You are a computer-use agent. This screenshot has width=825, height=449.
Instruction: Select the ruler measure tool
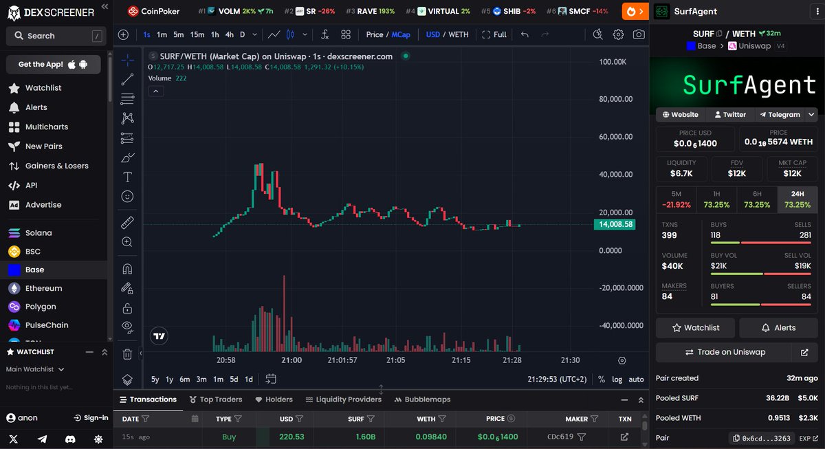tap(127, 223)
